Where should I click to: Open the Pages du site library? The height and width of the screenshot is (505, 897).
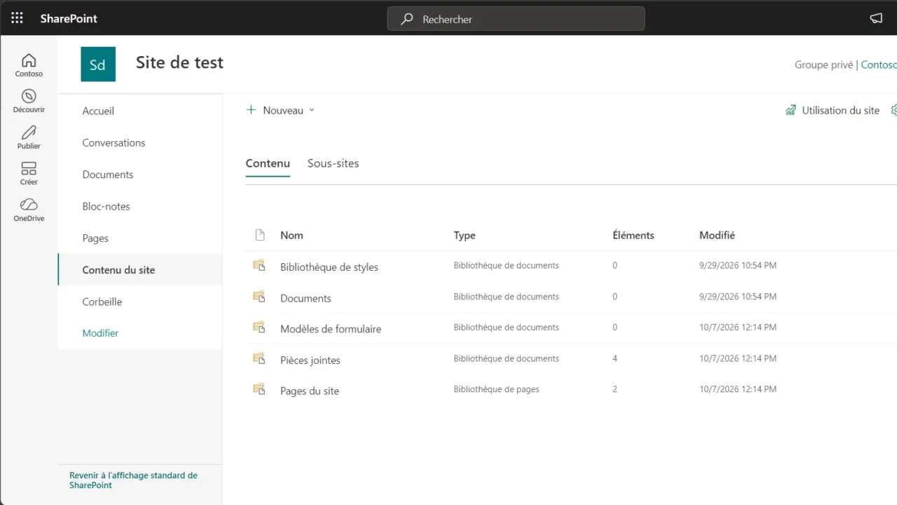pos(310,391)
